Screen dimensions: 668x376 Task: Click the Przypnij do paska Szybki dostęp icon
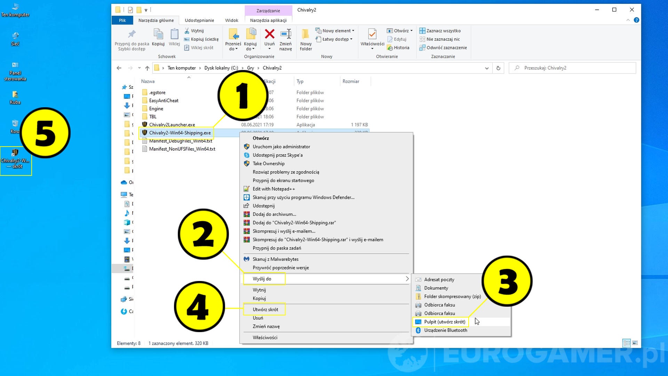coord(132,35)
